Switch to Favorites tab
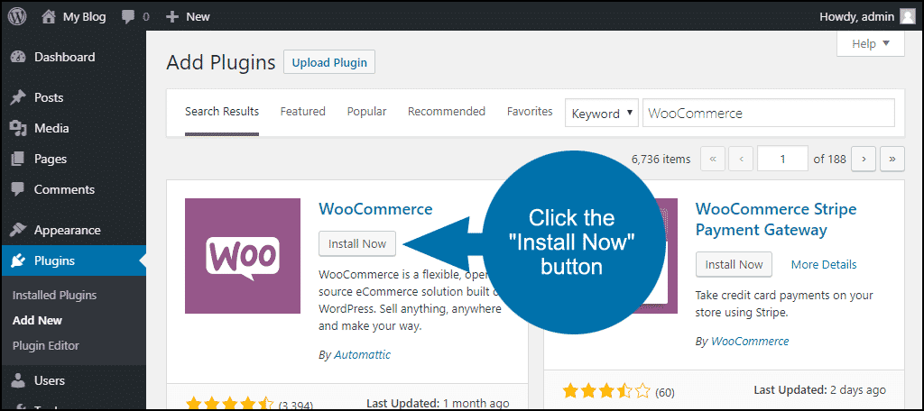Viewport: 924px width, 411px height. coord(530,111)
